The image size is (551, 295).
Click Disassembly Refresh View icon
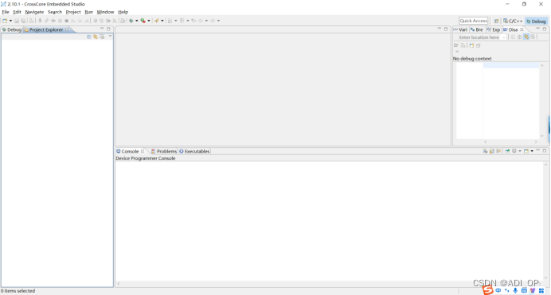point(513,37)
